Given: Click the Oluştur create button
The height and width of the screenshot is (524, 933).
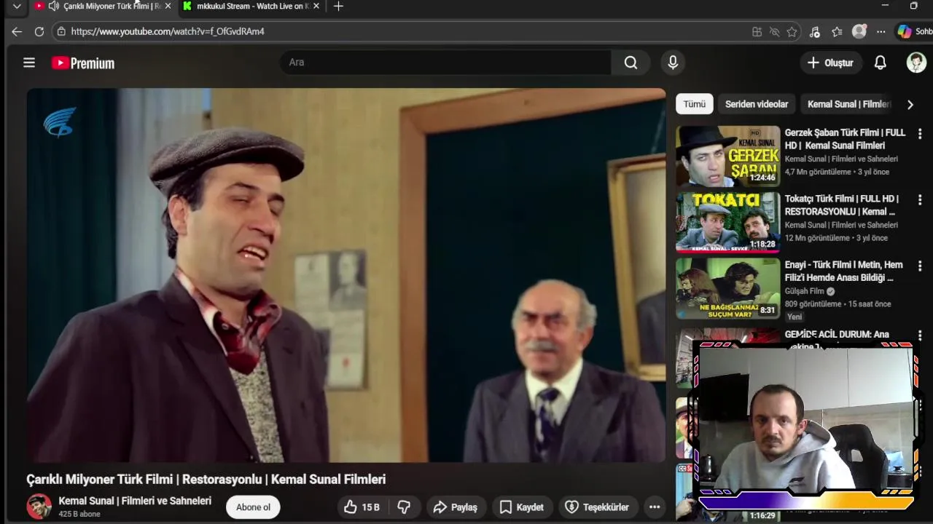Looking at the screenshot, I should click(x=830, y=63).
